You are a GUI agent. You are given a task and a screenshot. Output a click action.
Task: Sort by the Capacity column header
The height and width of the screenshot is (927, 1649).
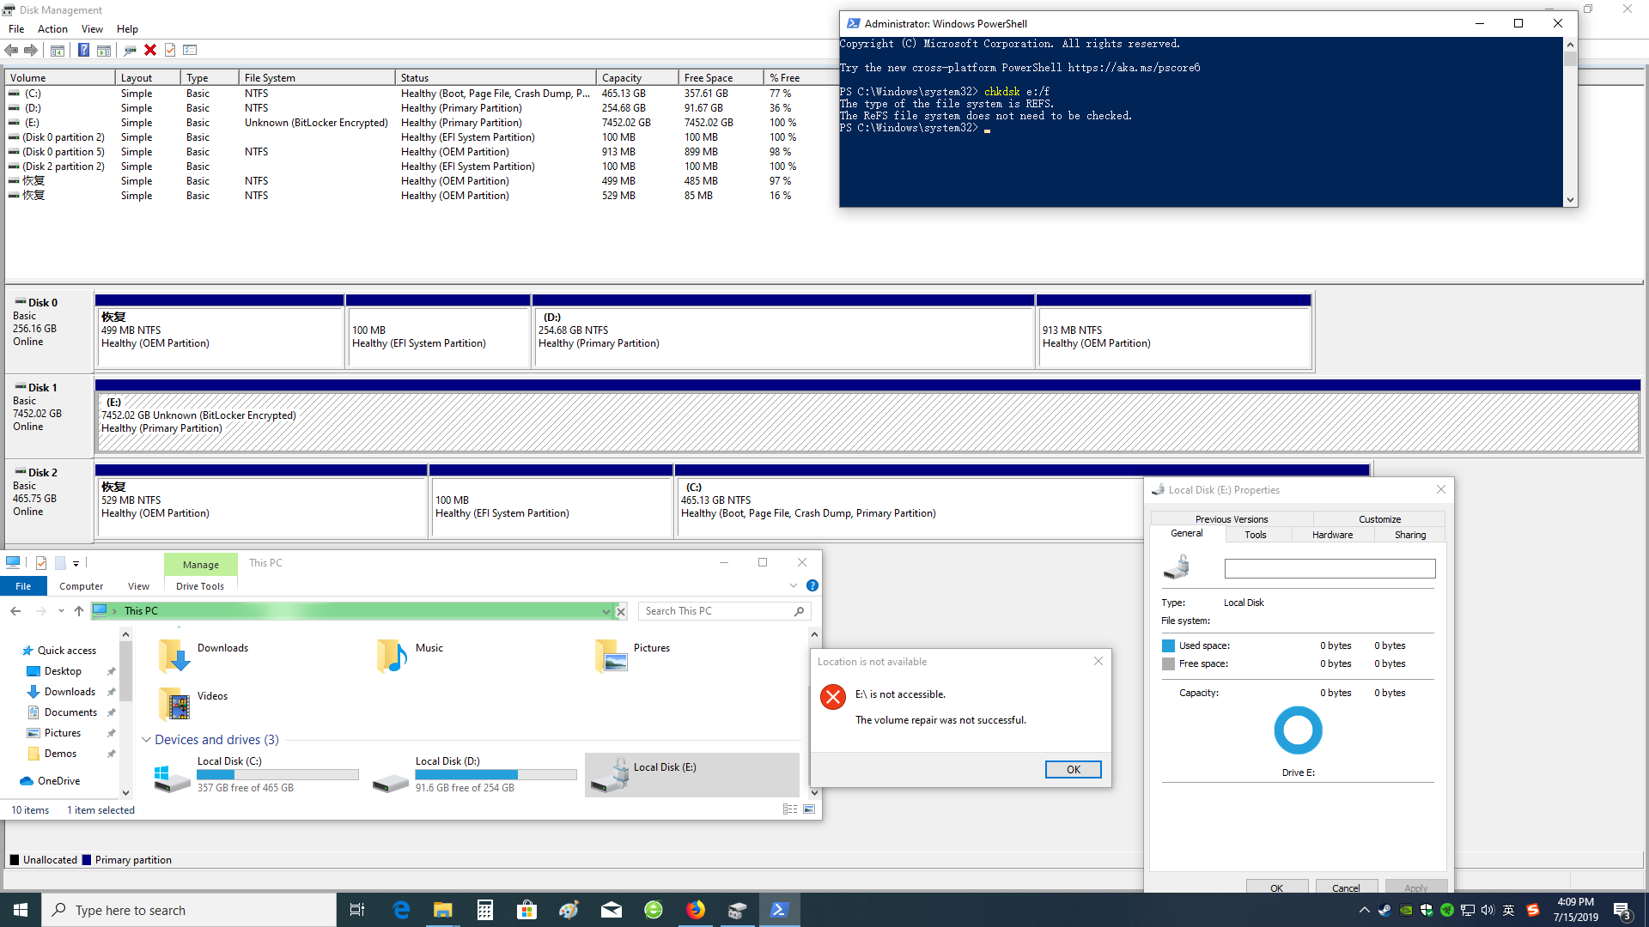[x=636, y=77]
